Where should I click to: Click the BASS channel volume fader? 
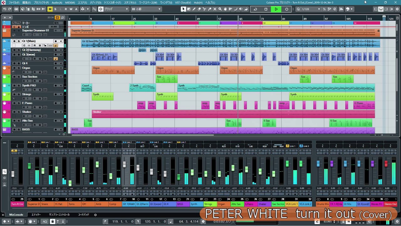point(179,177)
